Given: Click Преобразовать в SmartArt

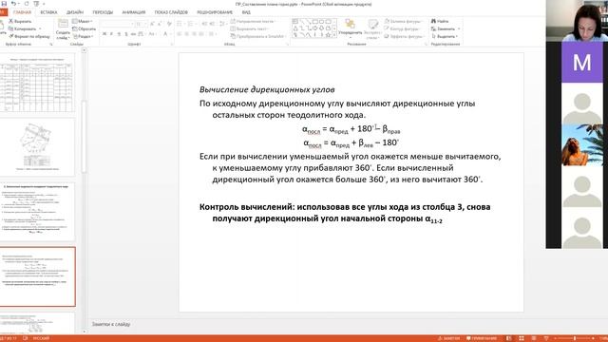Looking at the screenshot, I should coord(258,36).
